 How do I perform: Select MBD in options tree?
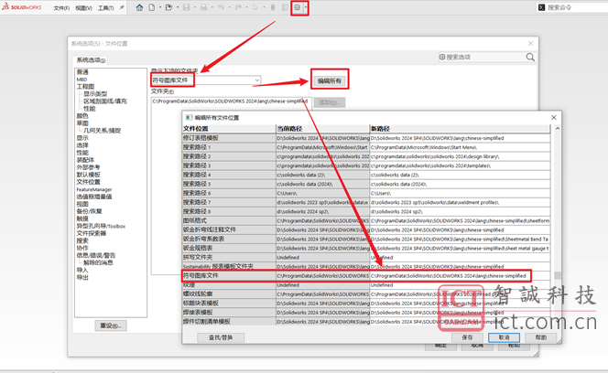pyautogui.click(x=81, y=80)
